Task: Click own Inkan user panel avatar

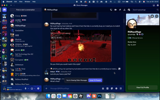Action: (x=4, y=88)
